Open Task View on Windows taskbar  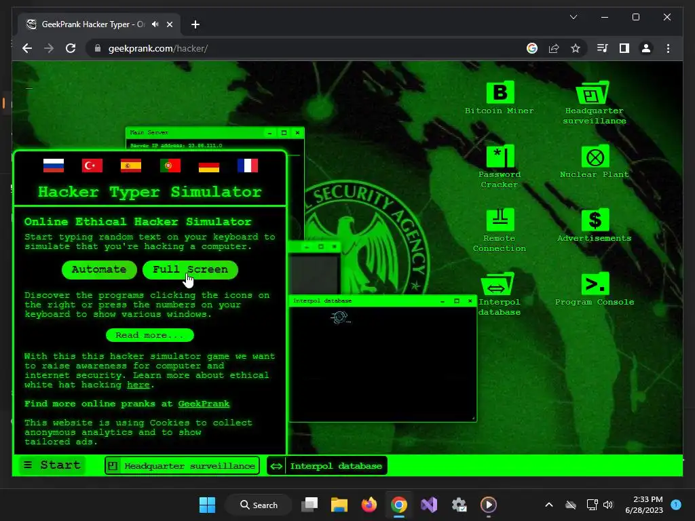(309, 505)
